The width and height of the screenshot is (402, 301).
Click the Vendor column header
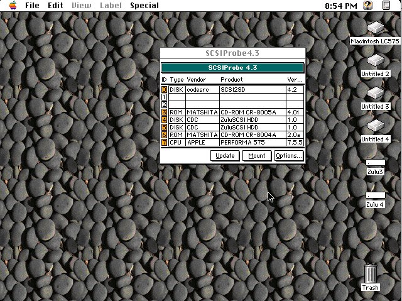pyautogui.click(x=197, y=79)
